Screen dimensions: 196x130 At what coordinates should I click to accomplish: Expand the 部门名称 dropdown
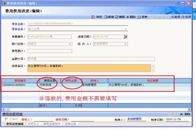pyautogui.click(x=70, y=44)
